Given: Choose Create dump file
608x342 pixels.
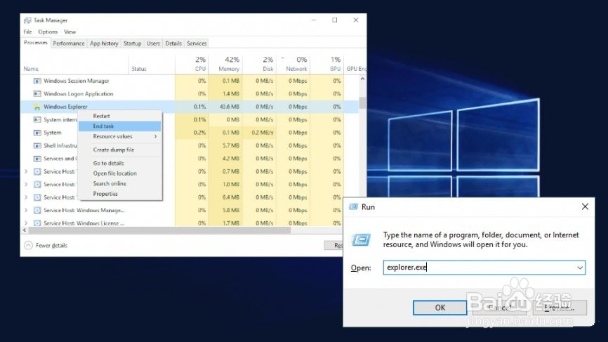Looking at the screenshot, I should coord(120,150).
